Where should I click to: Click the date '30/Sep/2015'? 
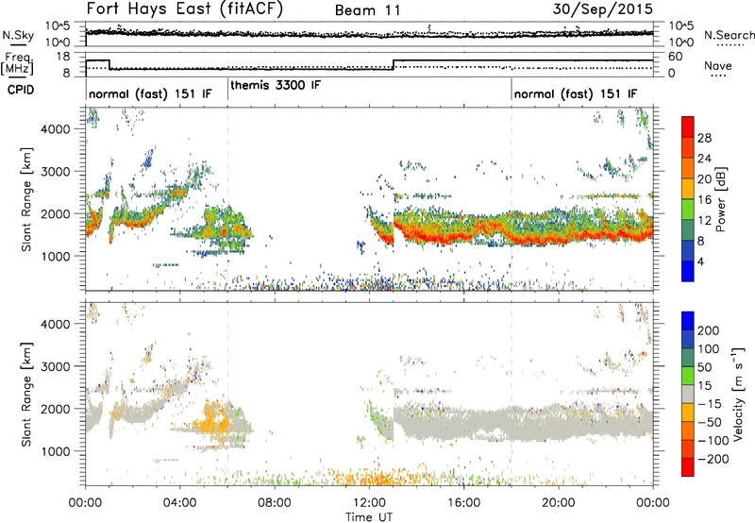tap(602, 9)
